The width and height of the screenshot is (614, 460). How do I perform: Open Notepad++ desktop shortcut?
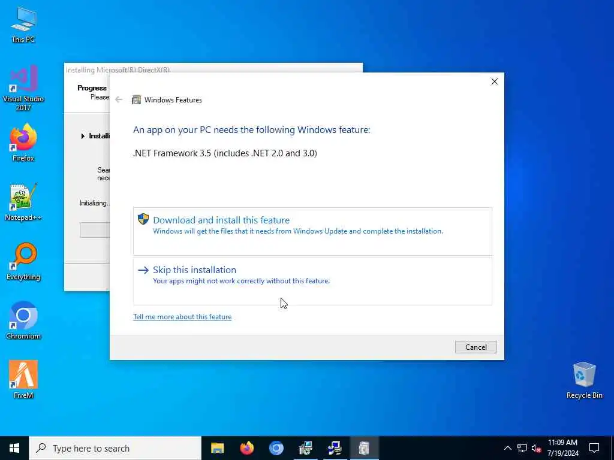click(23, 202)
